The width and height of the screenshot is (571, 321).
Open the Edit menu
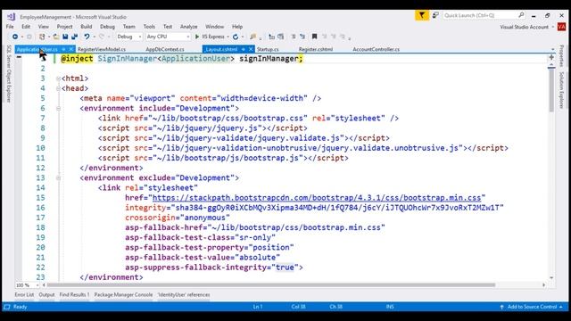click(26, 27)
